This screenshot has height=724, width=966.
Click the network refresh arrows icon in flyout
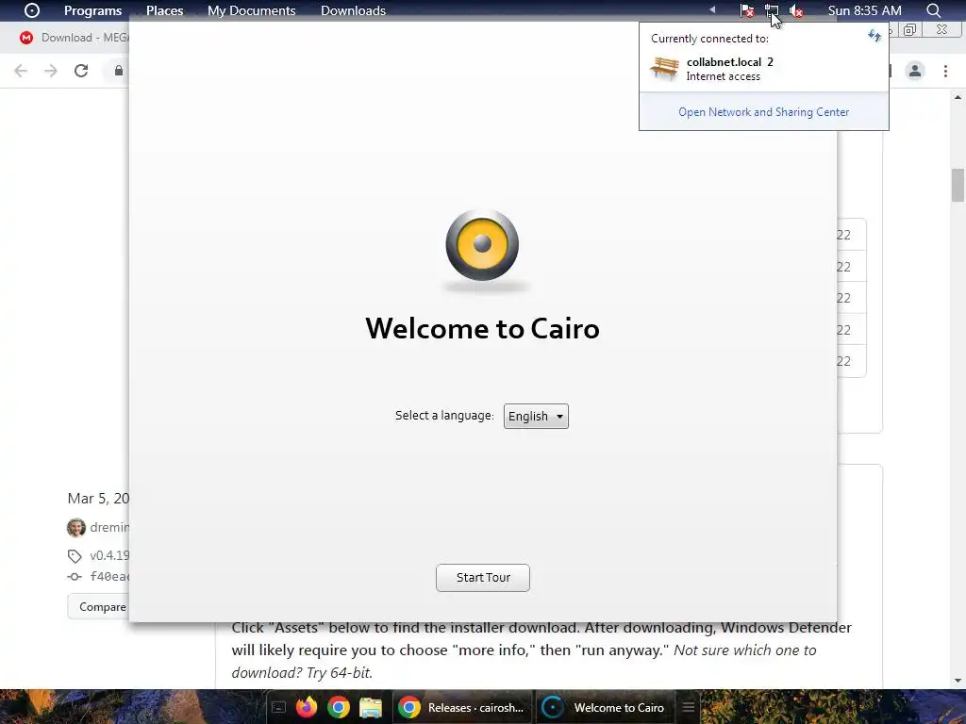(874, 37)
